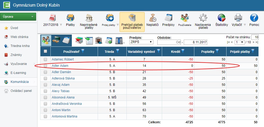Tick checkbox for Alexaj Adam

(x=45, y=85)
